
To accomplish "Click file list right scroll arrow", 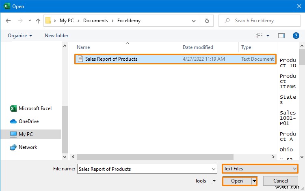I will 273,157.
